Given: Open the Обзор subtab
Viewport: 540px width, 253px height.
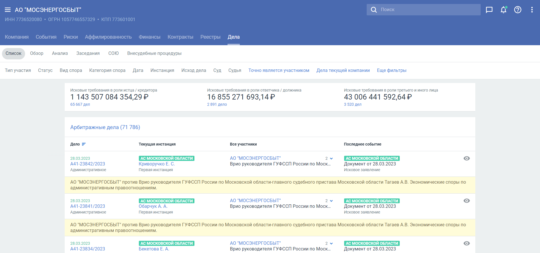Looking at the screenshot, I should point(37,53).
